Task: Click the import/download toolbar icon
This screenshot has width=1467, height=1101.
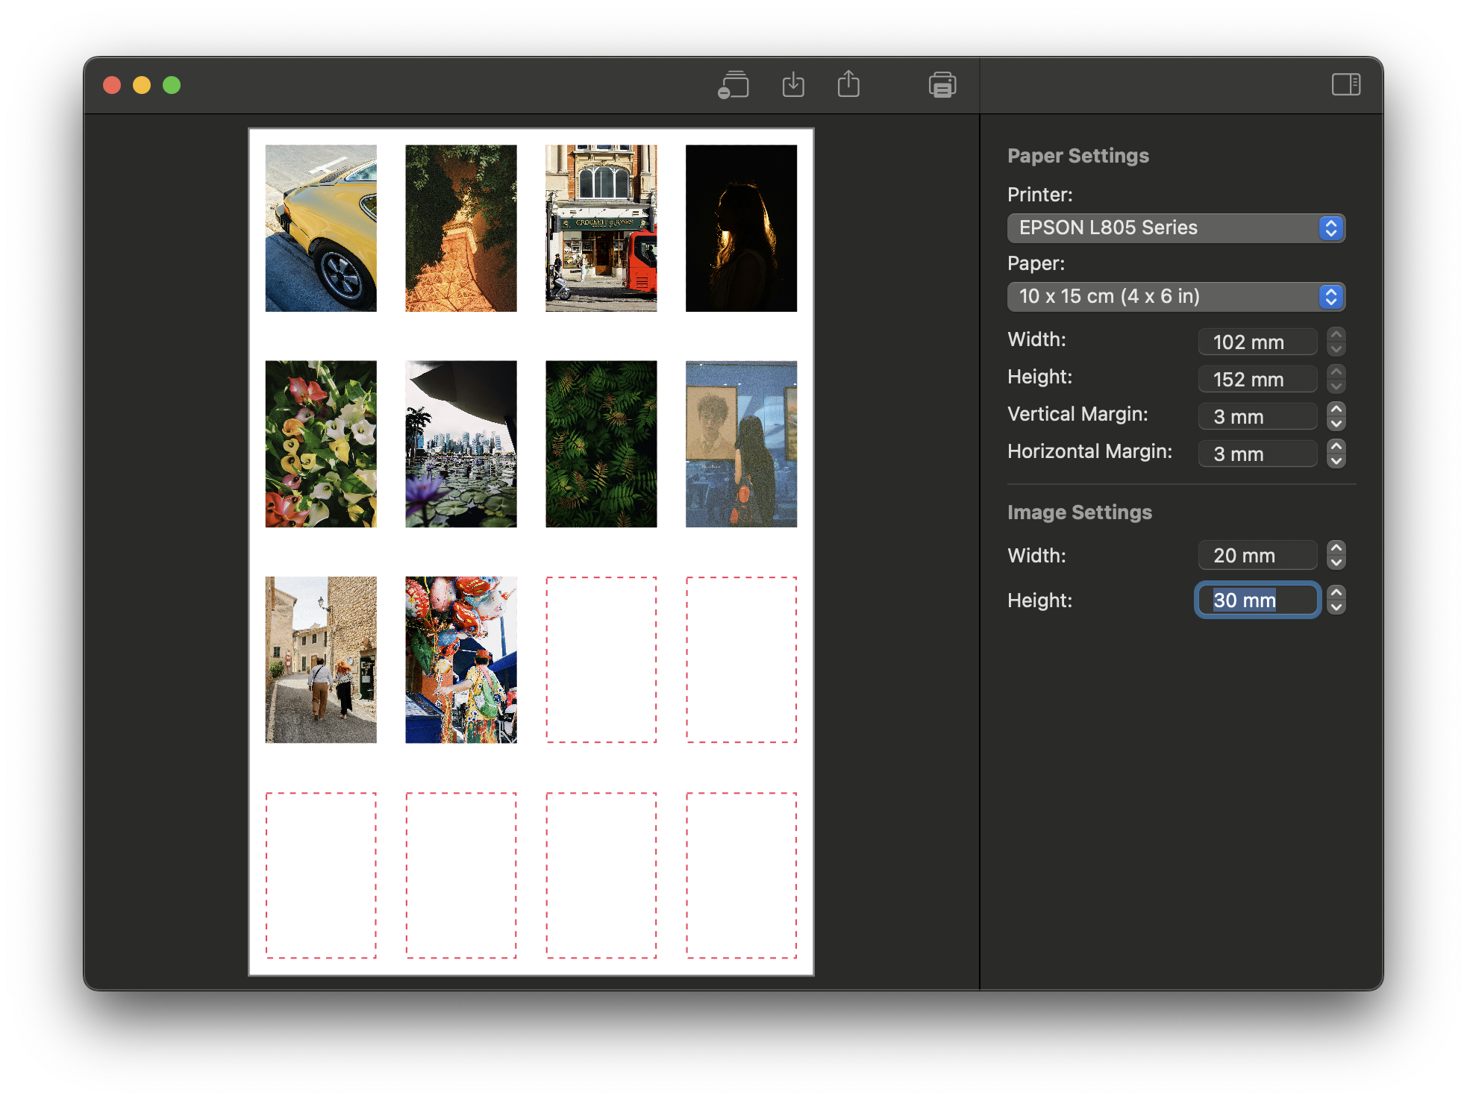Action: tap(793, 85)
